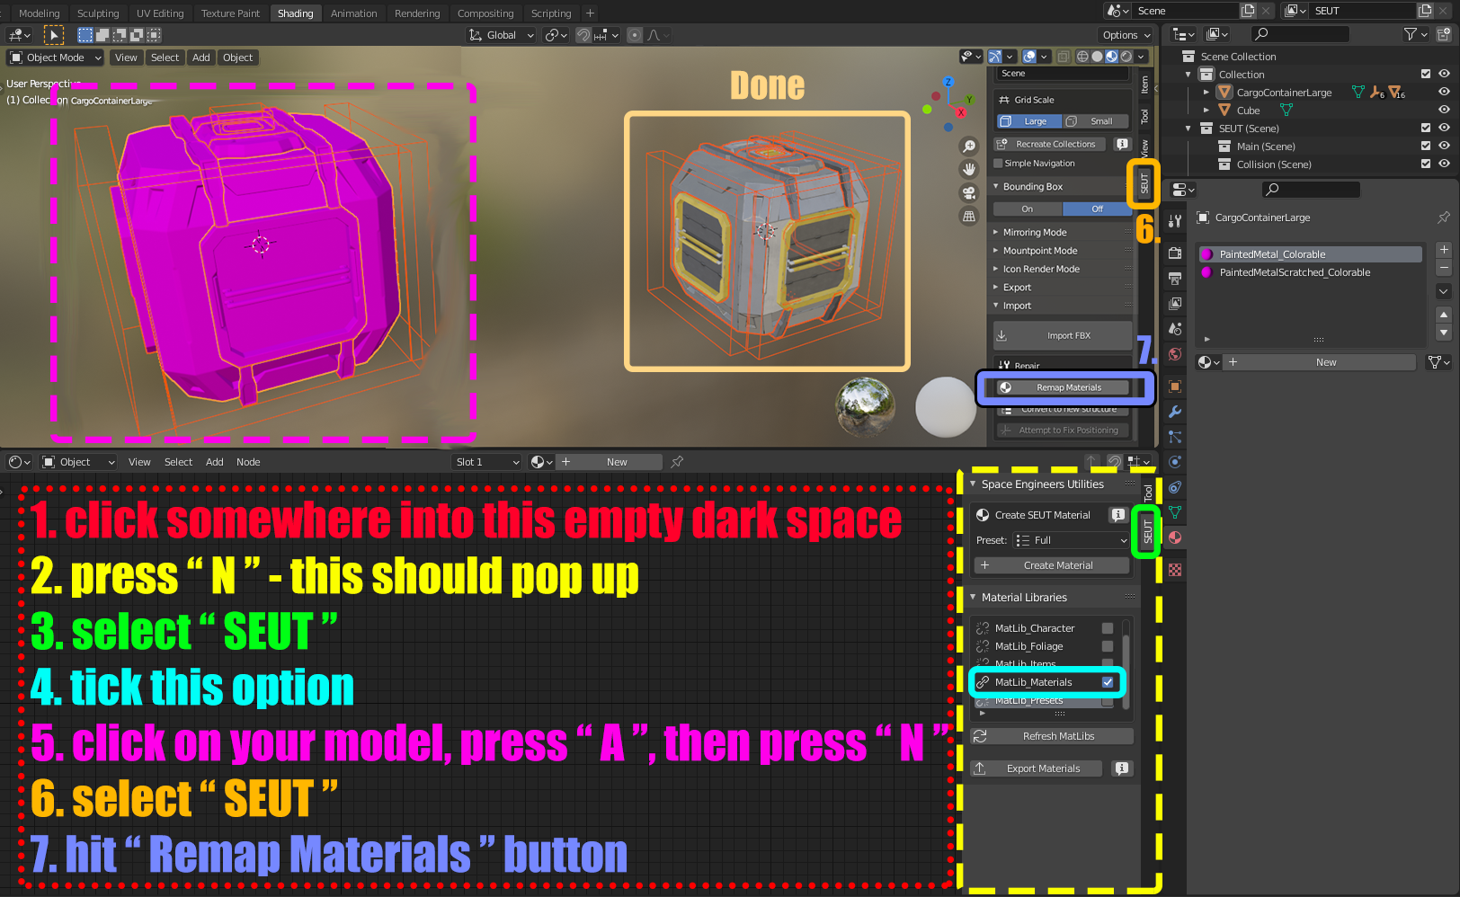The image size is (1460, 897).
Task: Toggle the pin icon in Properties editor
Action: pos(1444,218)
